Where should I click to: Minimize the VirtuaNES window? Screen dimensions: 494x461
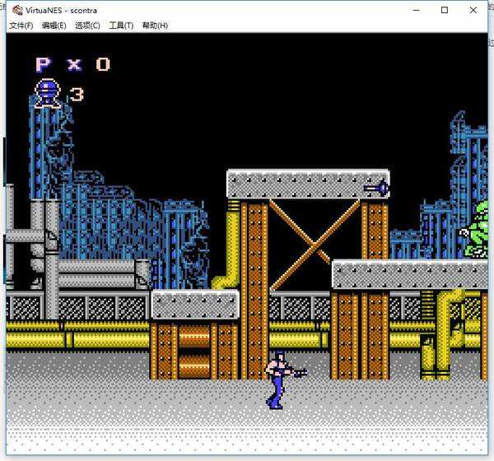[416, 10]
